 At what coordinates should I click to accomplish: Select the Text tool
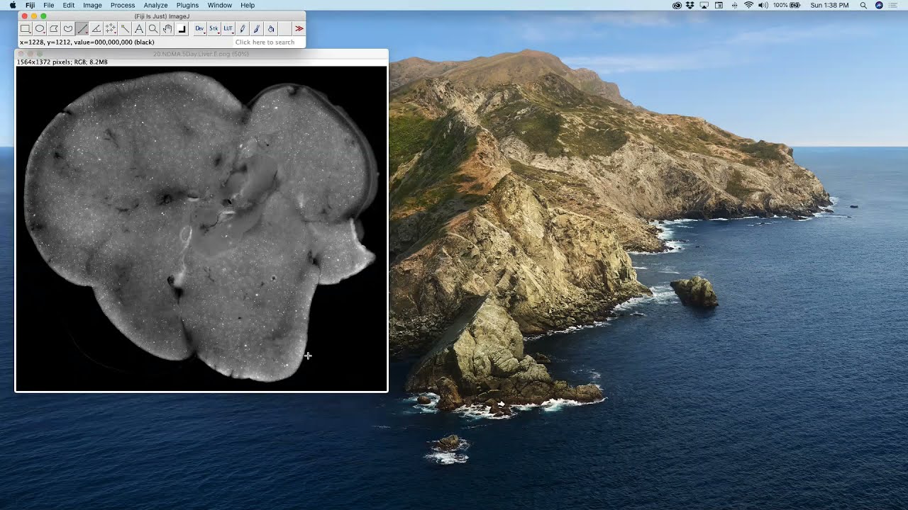[139, 29]
